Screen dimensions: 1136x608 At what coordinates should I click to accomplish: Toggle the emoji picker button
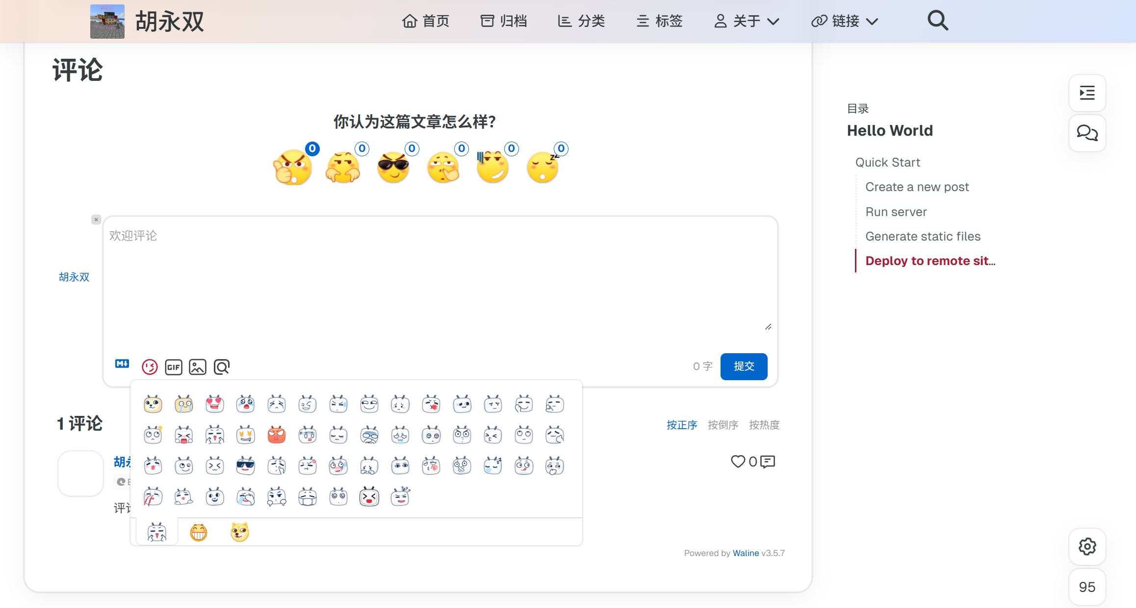tap(150, 366)
